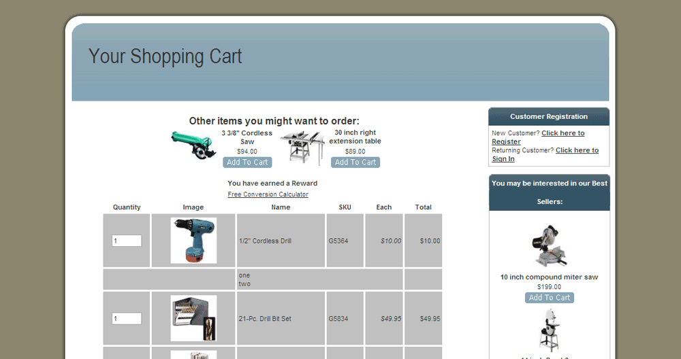Image resolution: width=681 pixels, height=359 pixels.
Task: Click the drill bit set thumbnail image
Action: pos(193,318)
